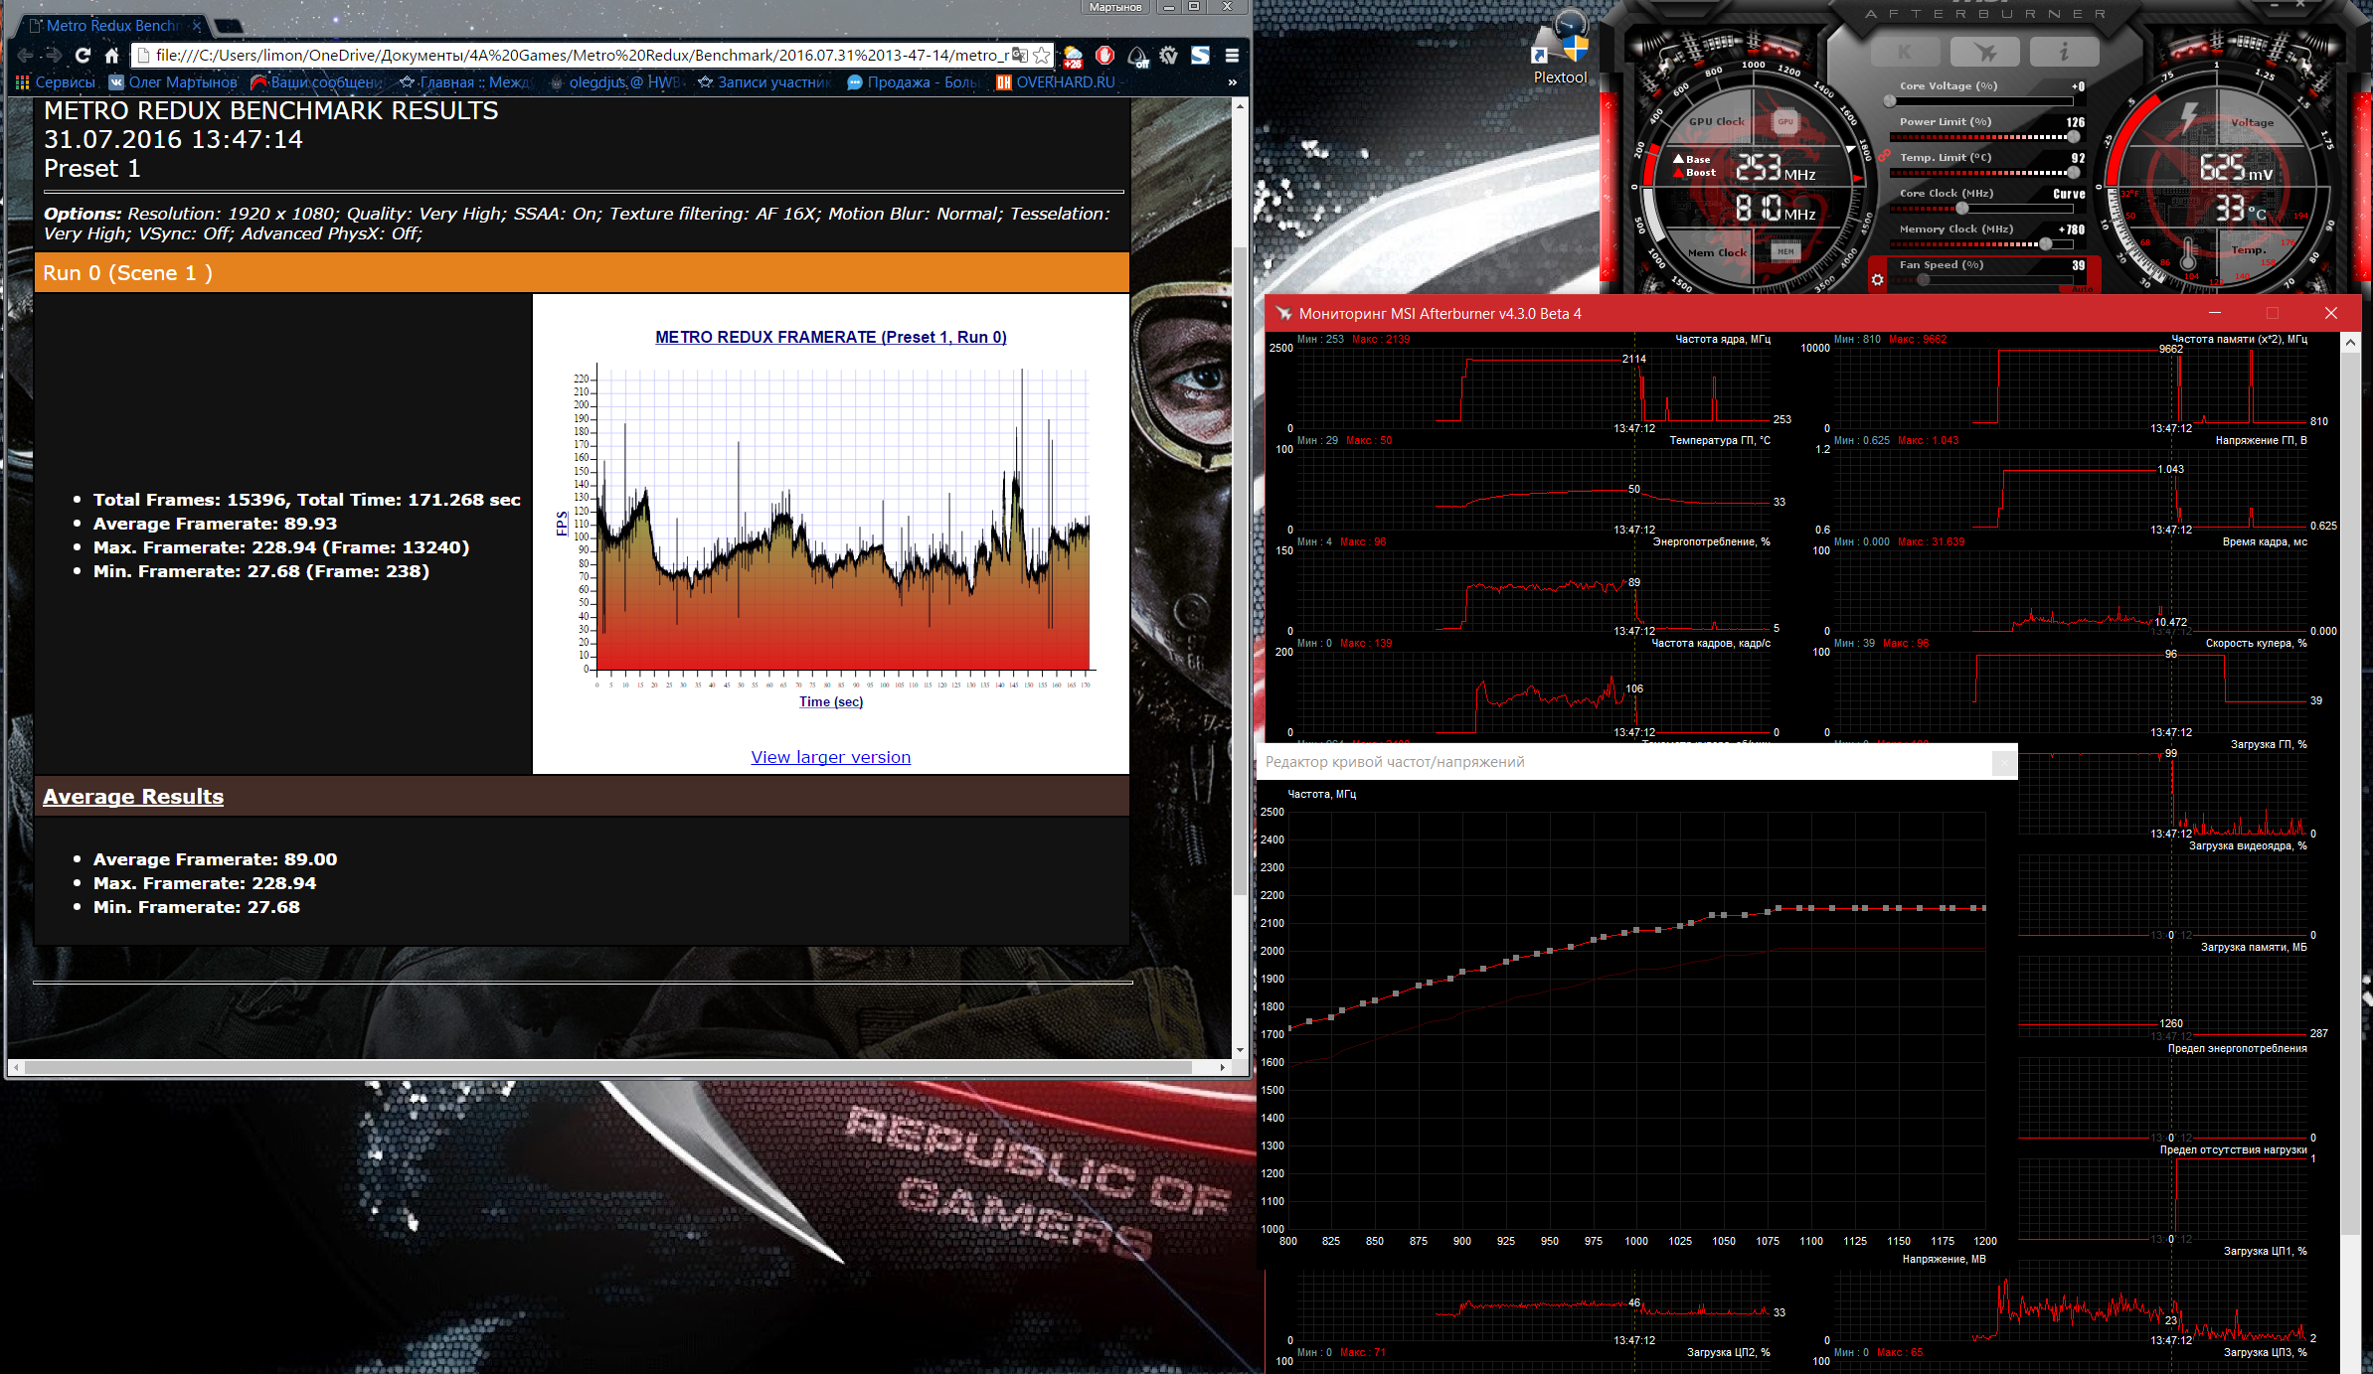Screen dimensions: 2373x1374
Task: Open Мартынов profile button in Chrome
Action: [1114, 7]
